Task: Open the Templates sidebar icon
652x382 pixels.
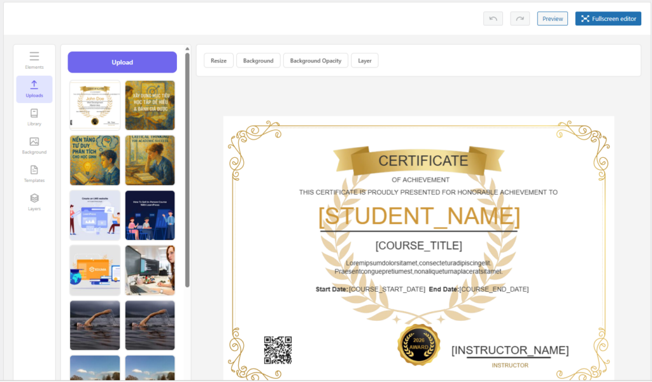Action: (x=34, y=174)
